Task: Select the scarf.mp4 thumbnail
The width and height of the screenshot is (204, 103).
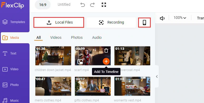Action: pyautogui.click(x=93, y=56)
